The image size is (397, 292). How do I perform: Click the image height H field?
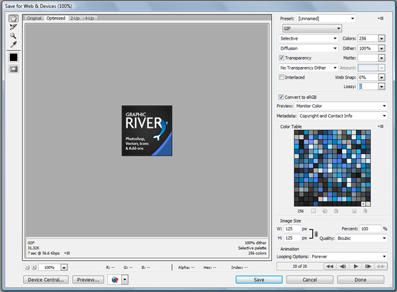point(292,238)
